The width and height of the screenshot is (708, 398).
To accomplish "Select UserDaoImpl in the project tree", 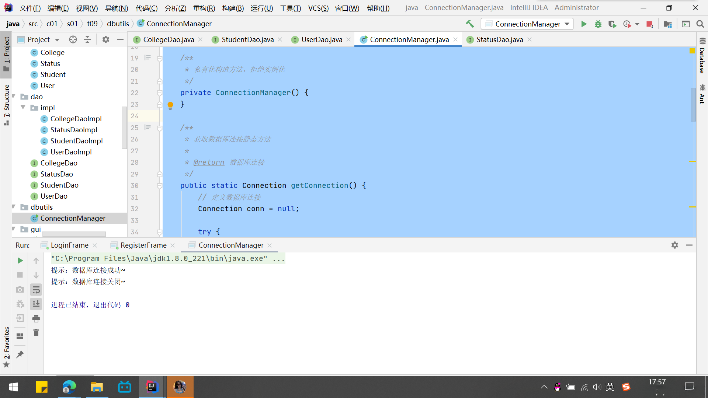I will click(71, 152).
